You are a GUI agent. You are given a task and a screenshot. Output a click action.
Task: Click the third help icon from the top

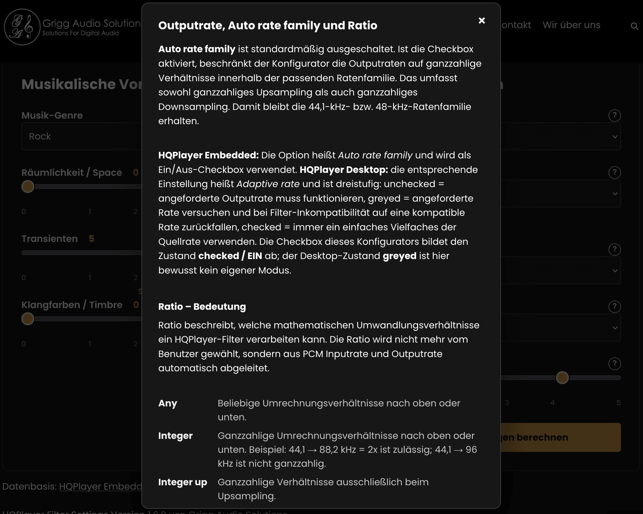(x=614, y=249)
